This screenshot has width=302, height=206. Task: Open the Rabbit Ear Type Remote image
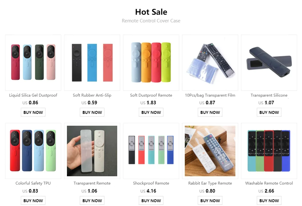point(210,151)
